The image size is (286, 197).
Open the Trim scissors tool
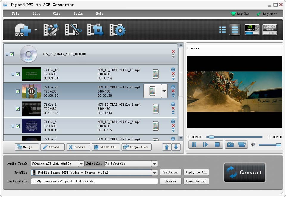(73, 30)
